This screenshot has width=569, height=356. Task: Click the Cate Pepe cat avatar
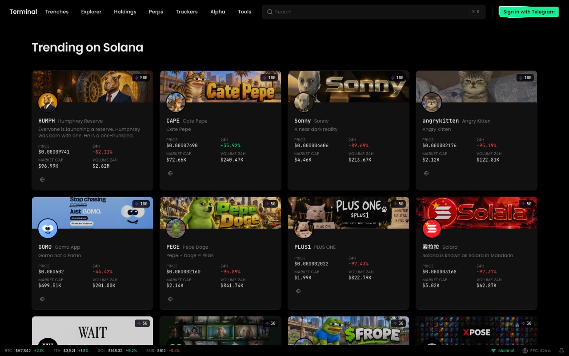click(x=176, y=102)
